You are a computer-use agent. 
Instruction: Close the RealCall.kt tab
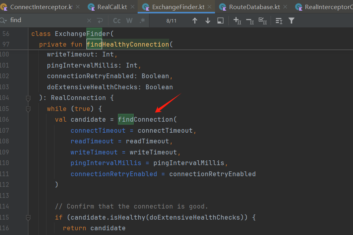(x=133, y=7)
